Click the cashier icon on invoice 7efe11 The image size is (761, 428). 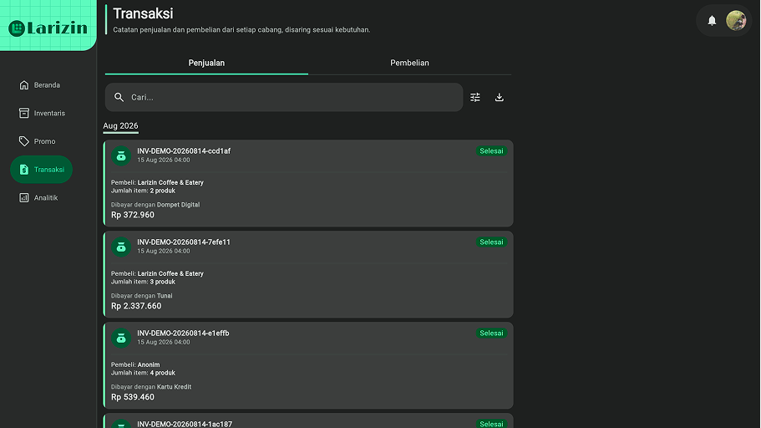click(121, 247)
